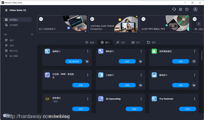The height and width of the screenshot is (120, 204).
Task: Open more options for 分割影片 card
Action: (x=141, y=75)
